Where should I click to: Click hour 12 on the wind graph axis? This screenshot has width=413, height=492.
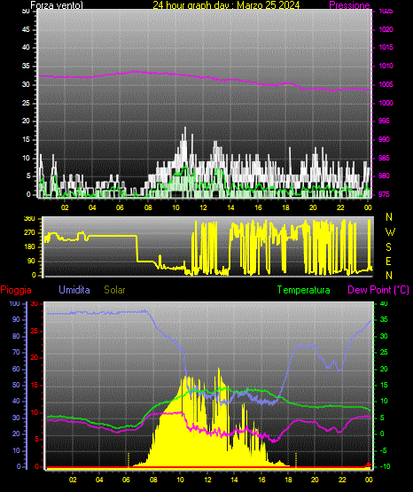pos(203,207)
